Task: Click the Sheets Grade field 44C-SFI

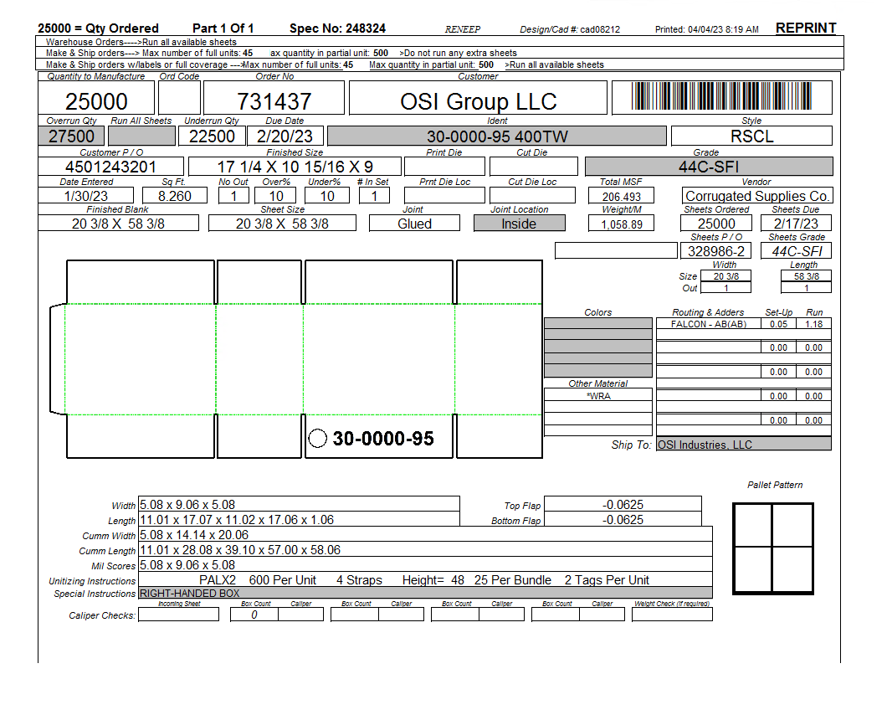Action: 796,251
